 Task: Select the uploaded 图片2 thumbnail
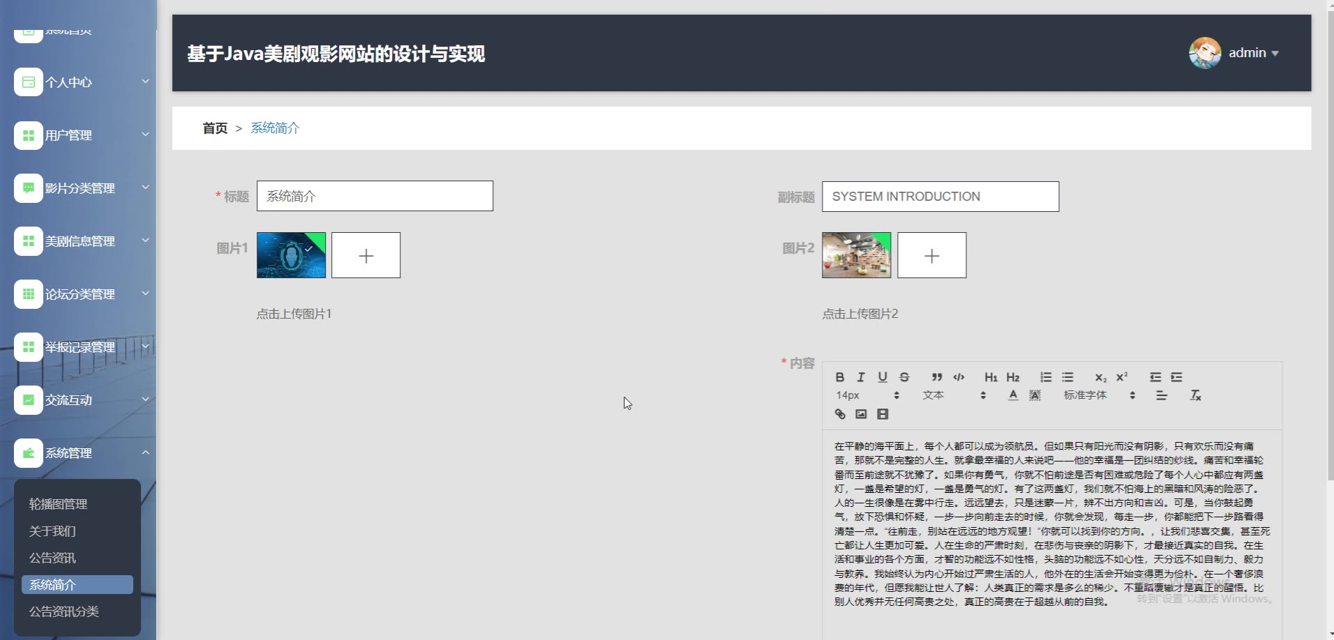point(856,255)
